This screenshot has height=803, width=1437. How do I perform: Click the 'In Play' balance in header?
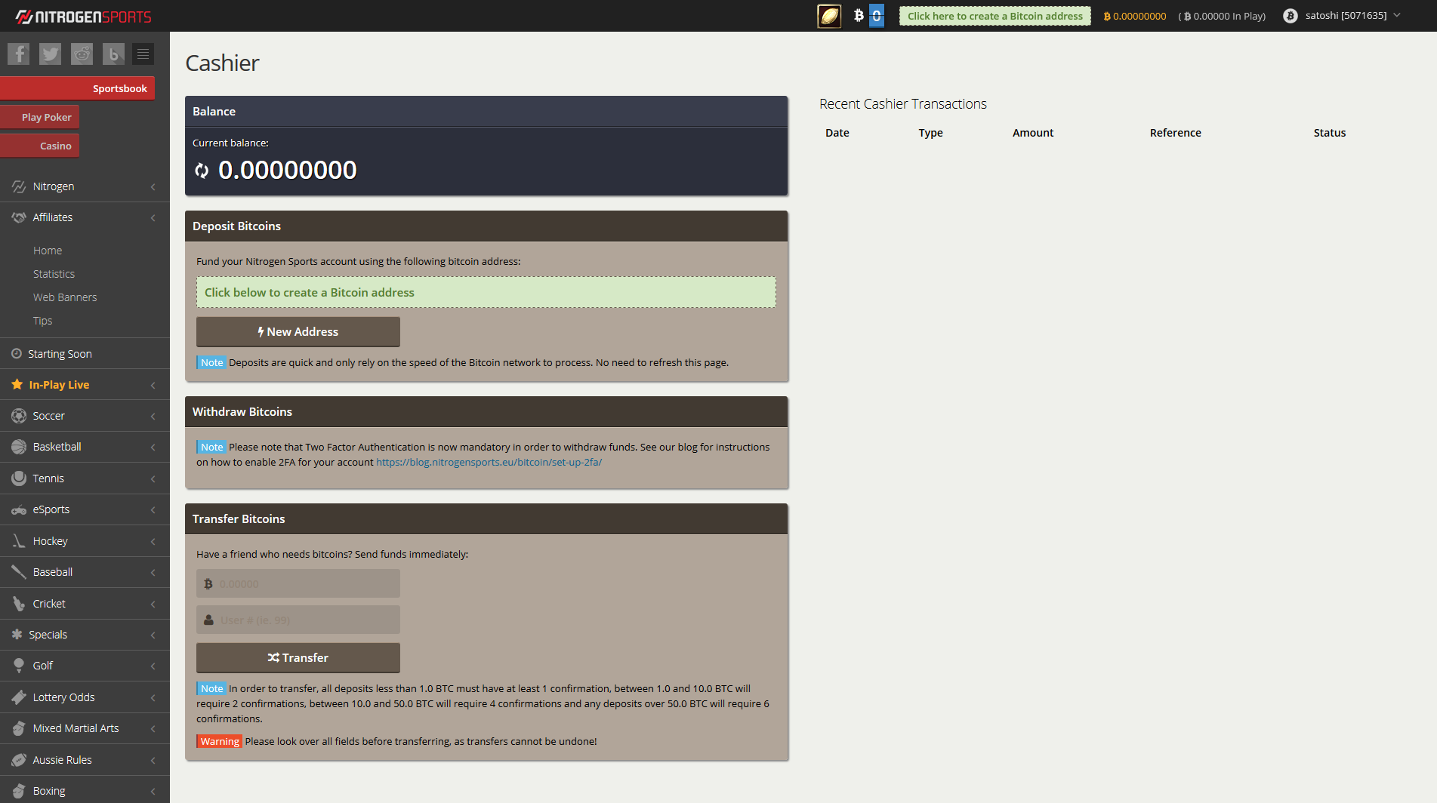[x=1222, y=16]
